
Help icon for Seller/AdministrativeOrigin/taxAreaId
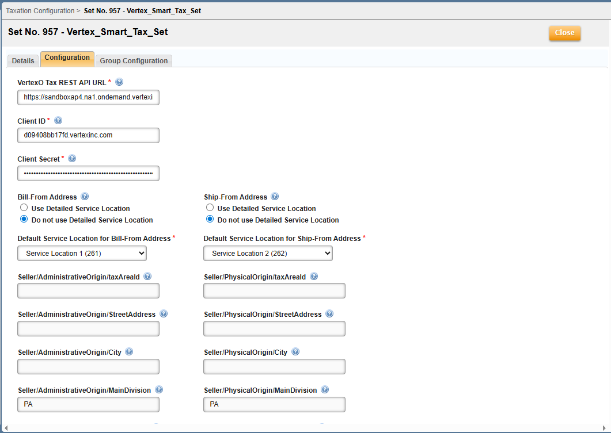point(147,276)
